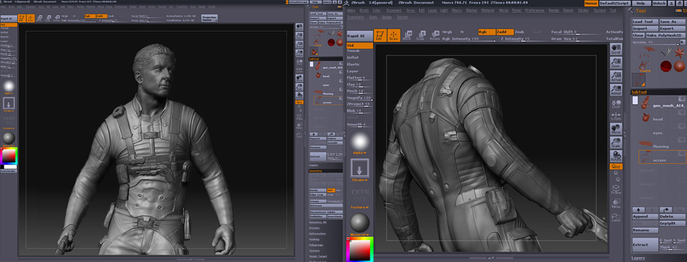Open the Document menu in right window
The width and height of the screenshot is (687, 262).
[x=393, y=9]
